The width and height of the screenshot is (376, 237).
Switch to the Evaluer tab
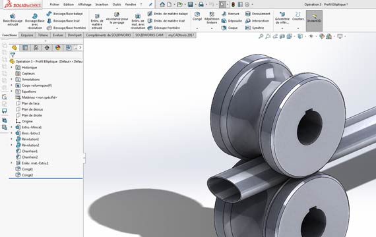[x=58, y=35]
